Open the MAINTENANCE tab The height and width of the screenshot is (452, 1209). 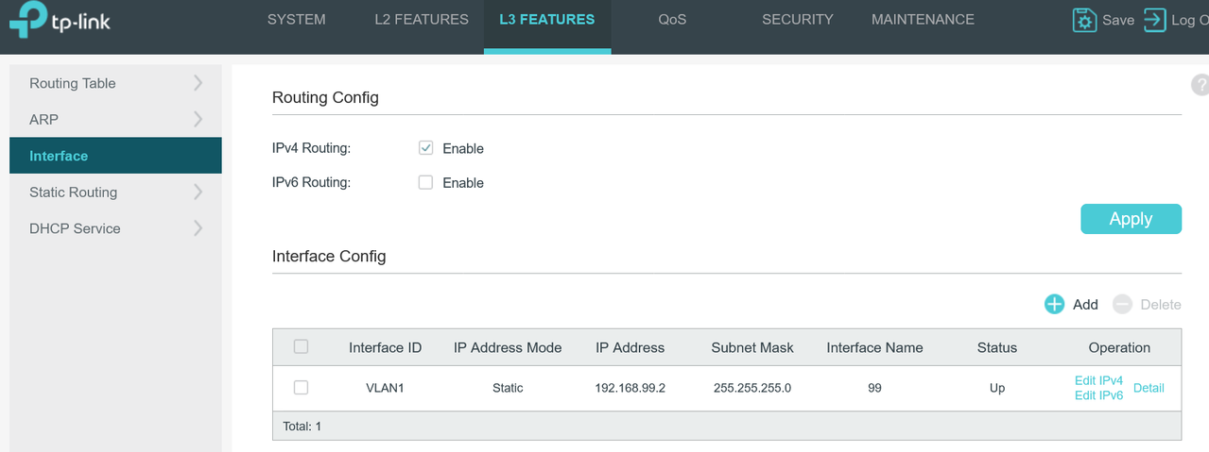click(923, 20)
